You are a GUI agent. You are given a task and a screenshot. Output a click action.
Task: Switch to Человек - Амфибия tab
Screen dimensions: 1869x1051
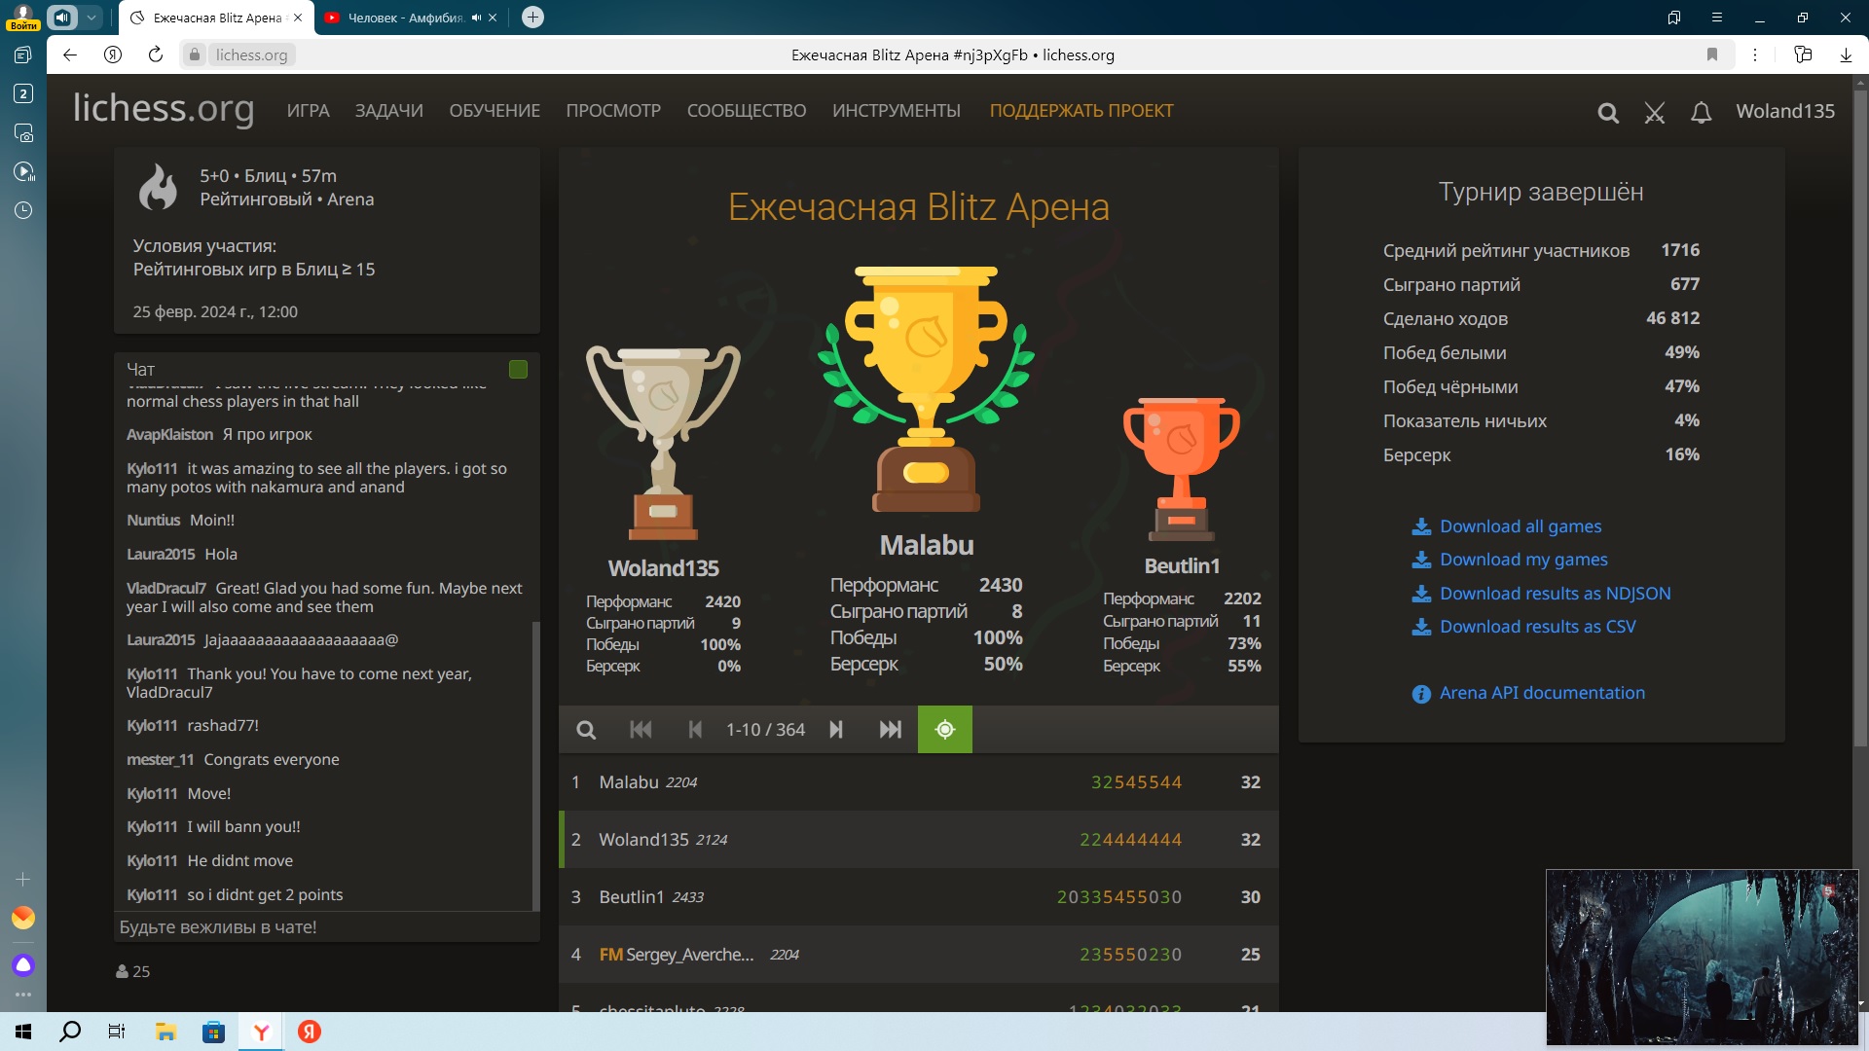coord(405,18)
